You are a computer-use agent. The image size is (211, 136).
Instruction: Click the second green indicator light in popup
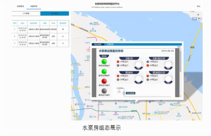coord(104,71)
